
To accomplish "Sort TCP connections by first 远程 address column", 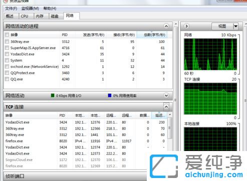I will click(x=112, y=115).
